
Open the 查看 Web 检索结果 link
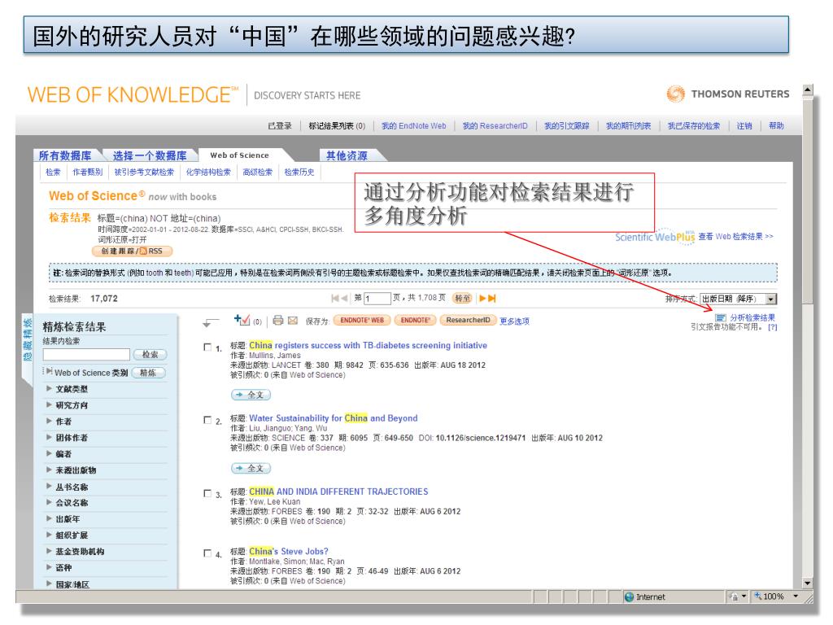pos(735,237)
